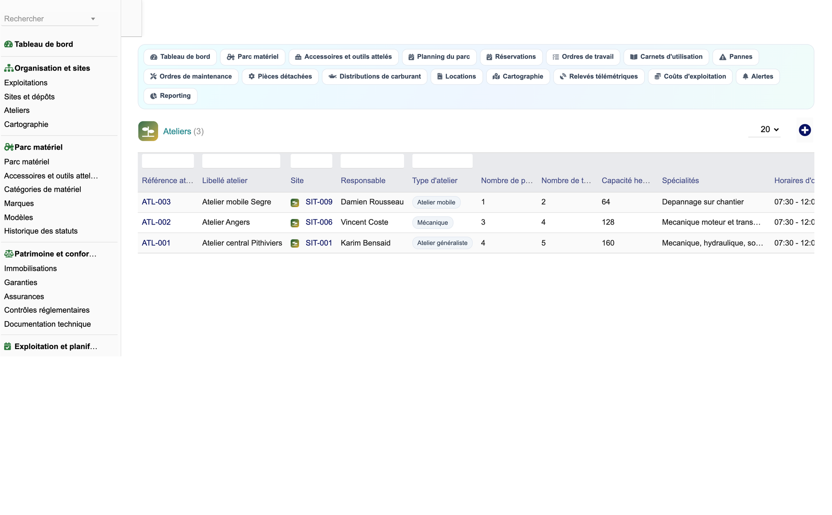Open Documentation technique in the sidebar
Viewport: 832px width, 515px height.
tap(47, 324)
